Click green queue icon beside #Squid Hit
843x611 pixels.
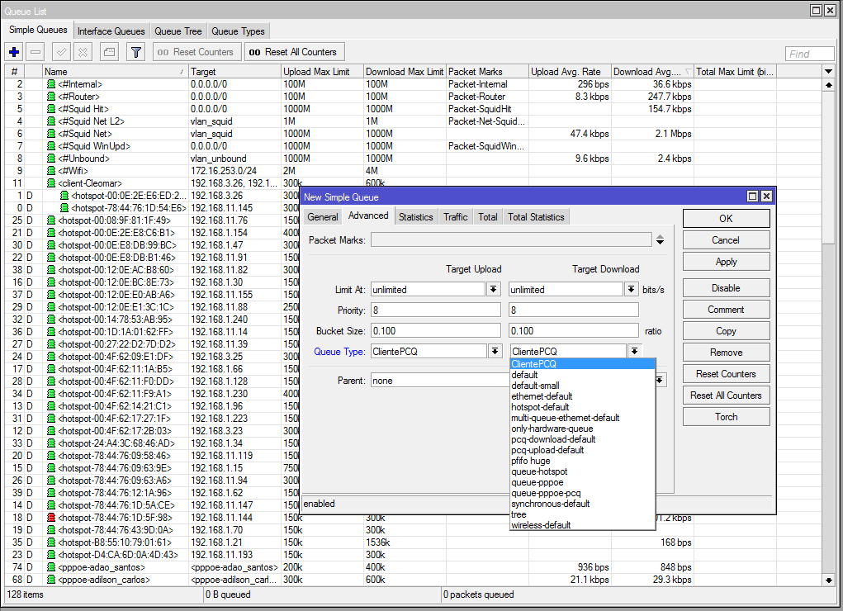pos(51,109)
